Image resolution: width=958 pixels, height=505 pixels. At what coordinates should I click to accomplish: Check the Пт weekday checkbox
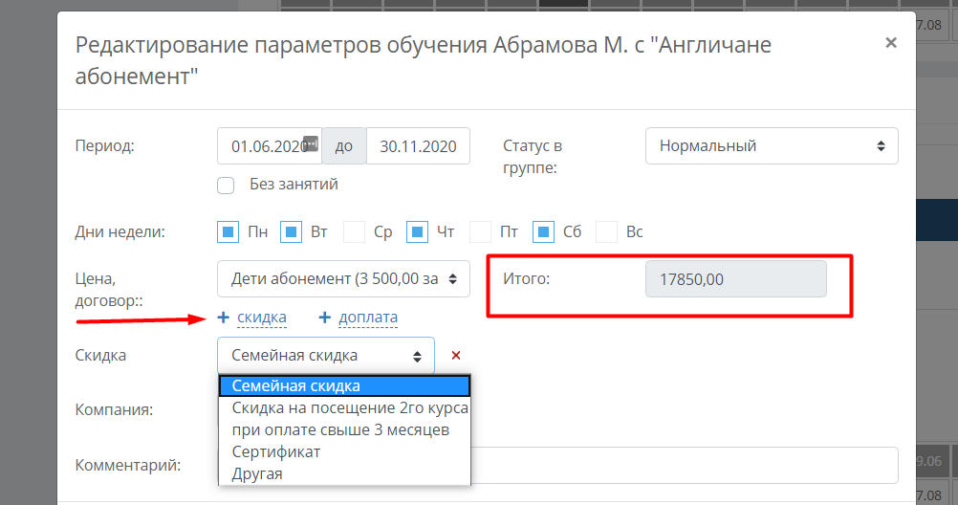pos(480,232)
